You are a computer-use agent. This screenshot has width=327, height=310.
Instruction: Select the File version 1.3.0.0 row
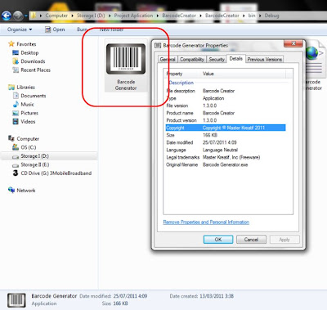226,106
